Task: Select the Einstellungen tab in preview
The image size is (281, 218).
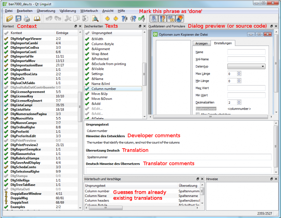Action: point(223,43)
